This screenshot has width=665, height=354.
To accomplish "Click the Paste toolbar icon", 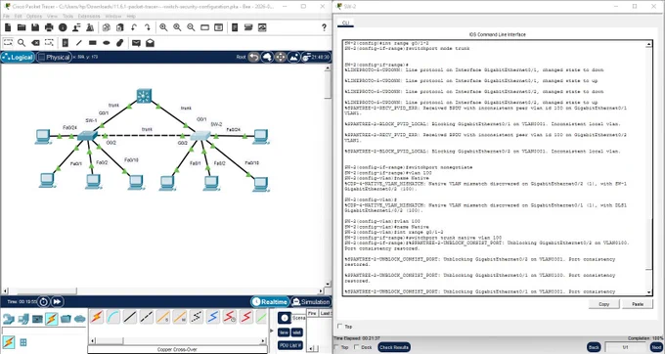I will (x=120, y=27).
